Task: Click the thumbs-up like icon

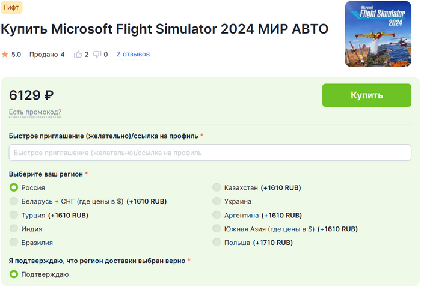Action: click(78, 55)
